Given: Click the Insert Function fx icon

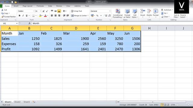Looking at the screenshot, I should pos(30,23).
